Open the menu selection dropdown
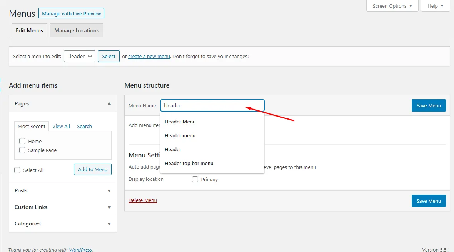Screen dimensions: 454x252 click(80, 56)
